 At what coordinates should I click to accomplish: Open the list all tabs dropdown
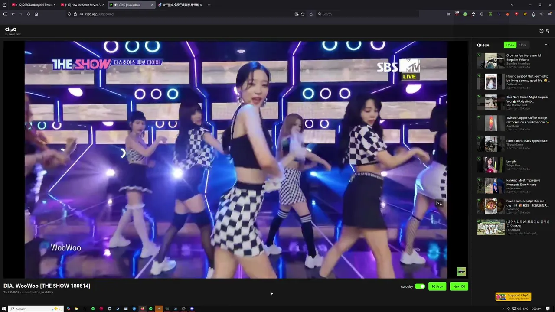click(x=512, y=5)
